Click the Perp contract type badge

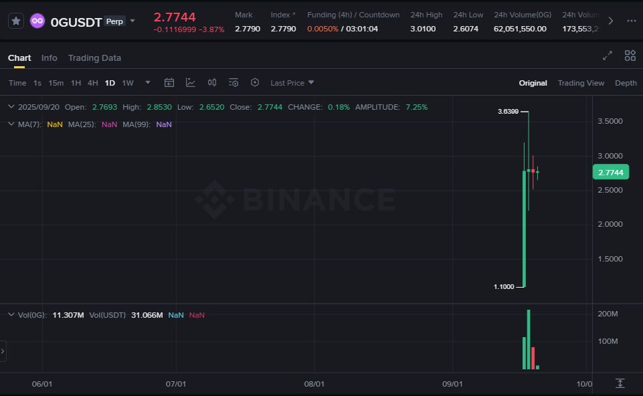pyautogui.click(x=114, y=21)
